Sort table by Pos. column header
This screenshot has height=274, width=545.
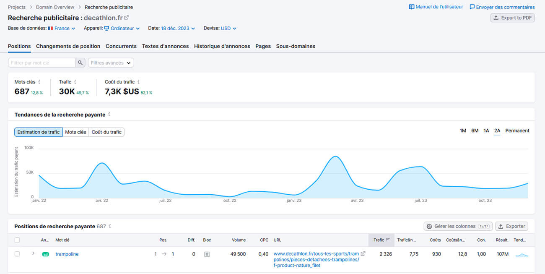pyautogui.click(x=163, y=240)
